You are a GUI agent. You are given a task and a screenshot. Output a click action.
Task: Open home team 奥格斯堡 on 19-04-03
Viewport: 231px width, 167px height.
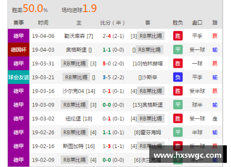point(79,50)
